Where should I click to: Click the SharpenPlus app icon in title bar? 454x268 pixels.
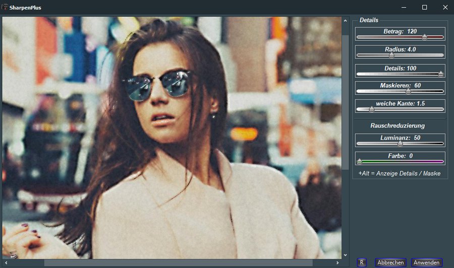coord(5,8)
